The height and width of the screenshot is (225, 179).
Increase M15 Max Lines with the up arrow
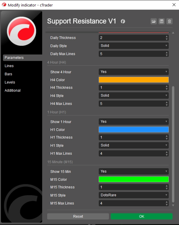pyautogui.click(x=166, y=202)
